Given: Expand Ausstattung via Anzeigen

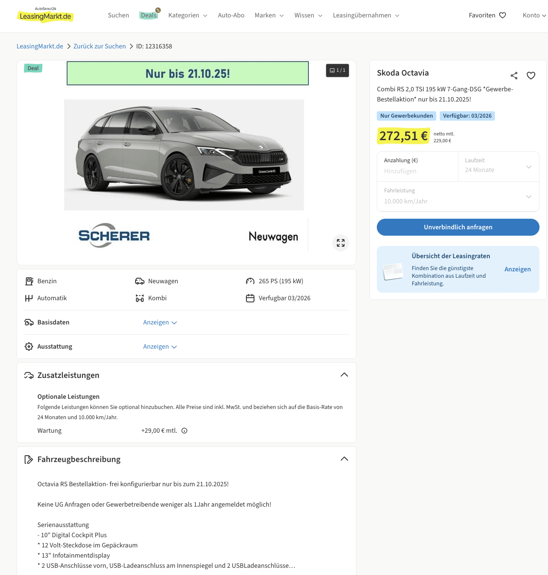Looking at the screenshot, I should tap(160, 347).
